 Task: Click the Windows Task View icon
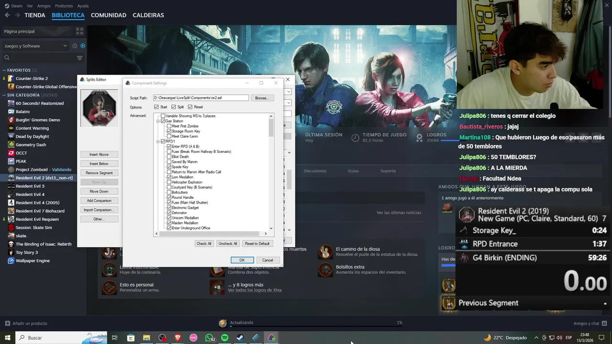[115, 338]
